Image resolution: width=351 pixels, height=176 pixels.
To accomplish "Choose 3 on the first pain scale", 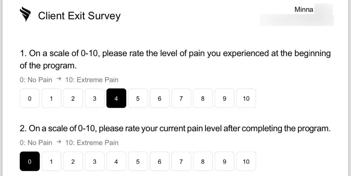I will pyautogui.click(x=94, y=98).
